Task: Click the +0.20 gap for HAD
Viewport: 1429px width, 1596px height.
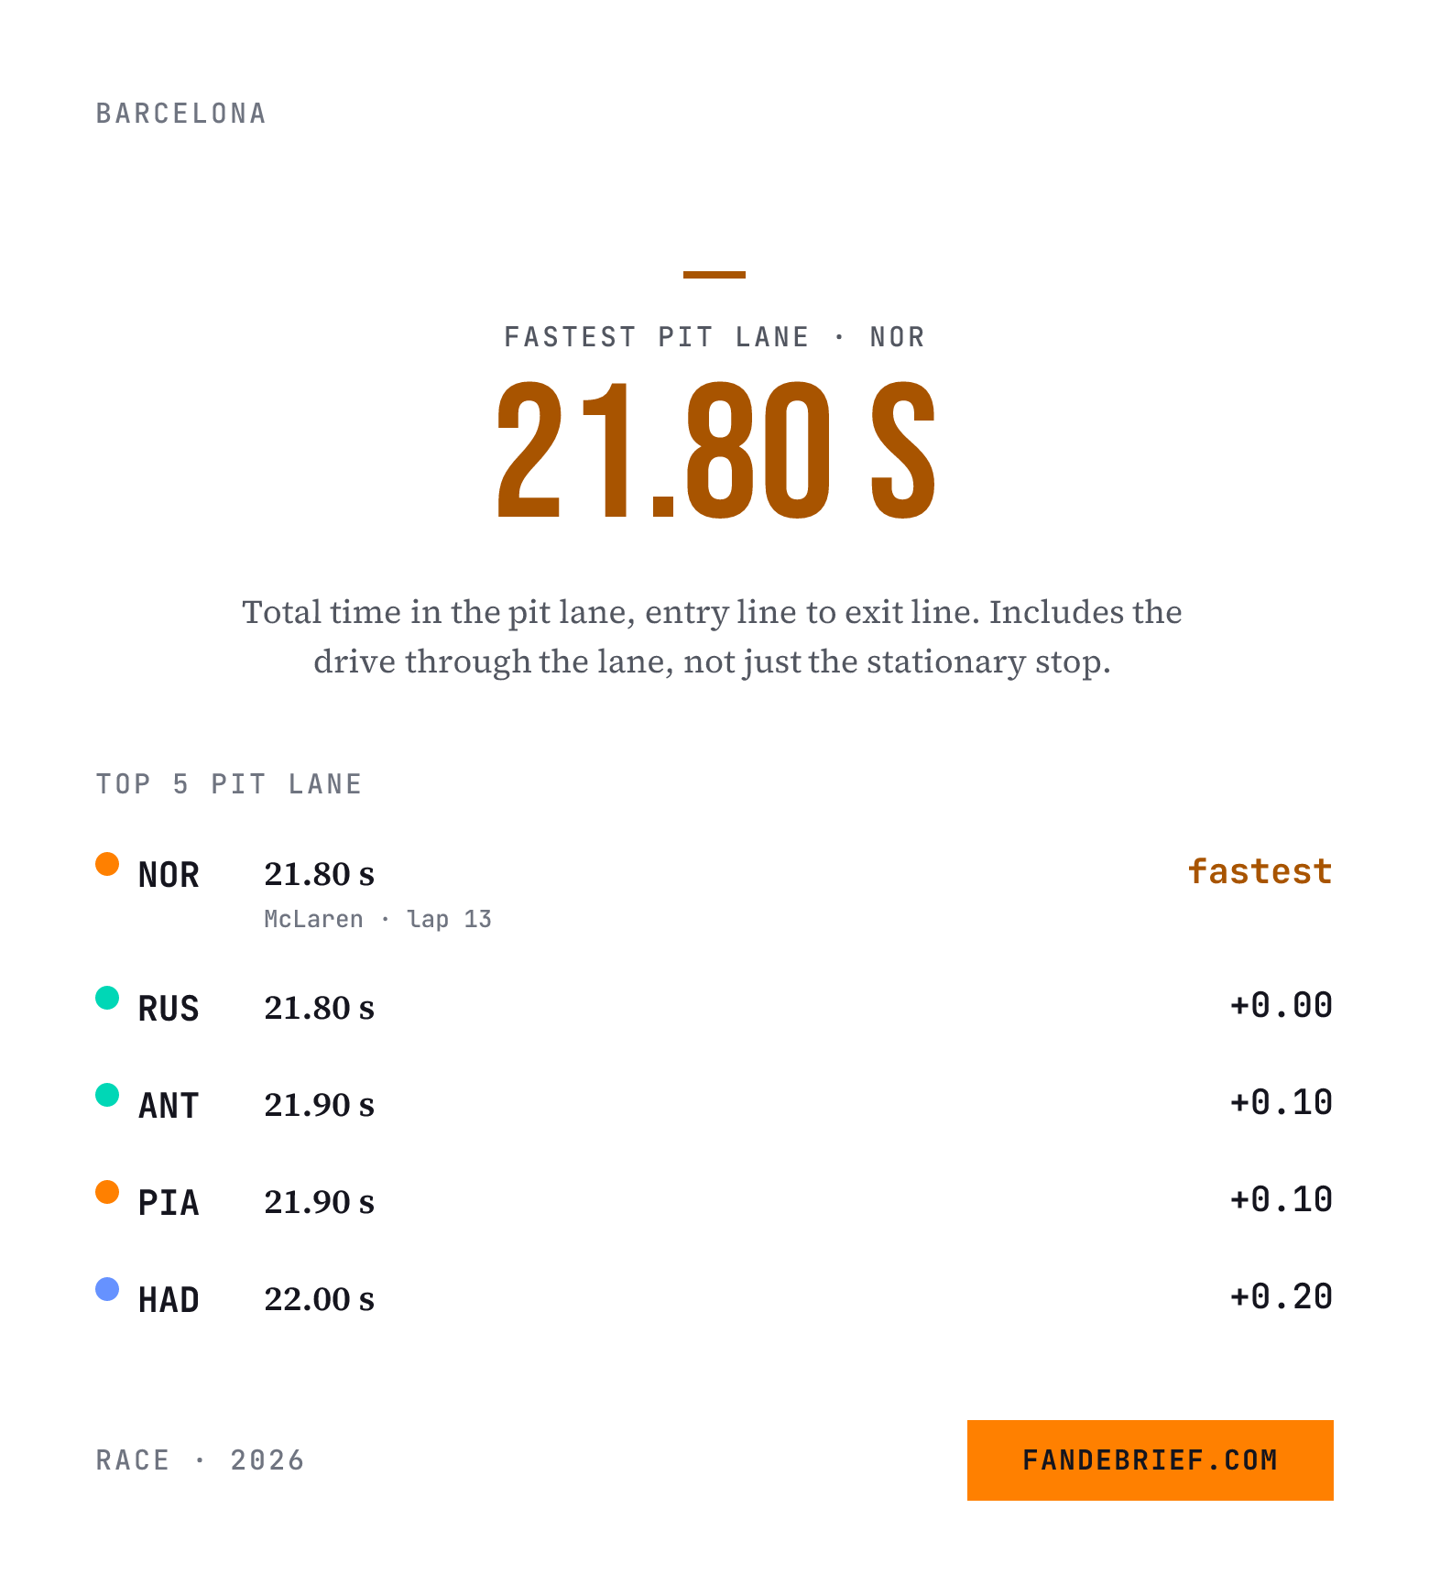Action: (1281, 1296)
